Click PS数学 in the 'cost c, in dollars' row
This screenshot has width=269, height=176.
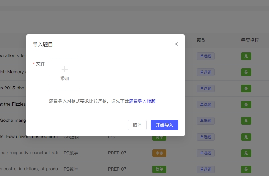pyautogui.click(x=71, y=169)
